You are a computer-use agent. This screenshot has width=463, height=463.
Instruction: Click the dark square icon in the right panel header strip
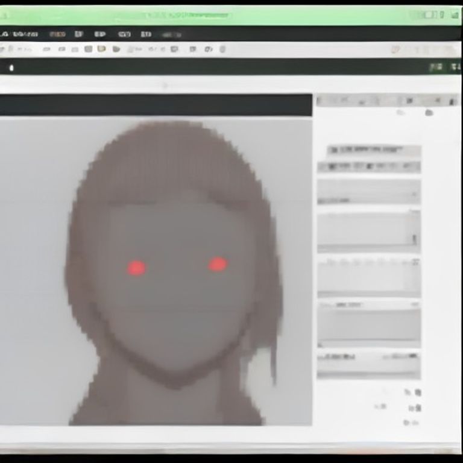(x=409, y=101)
